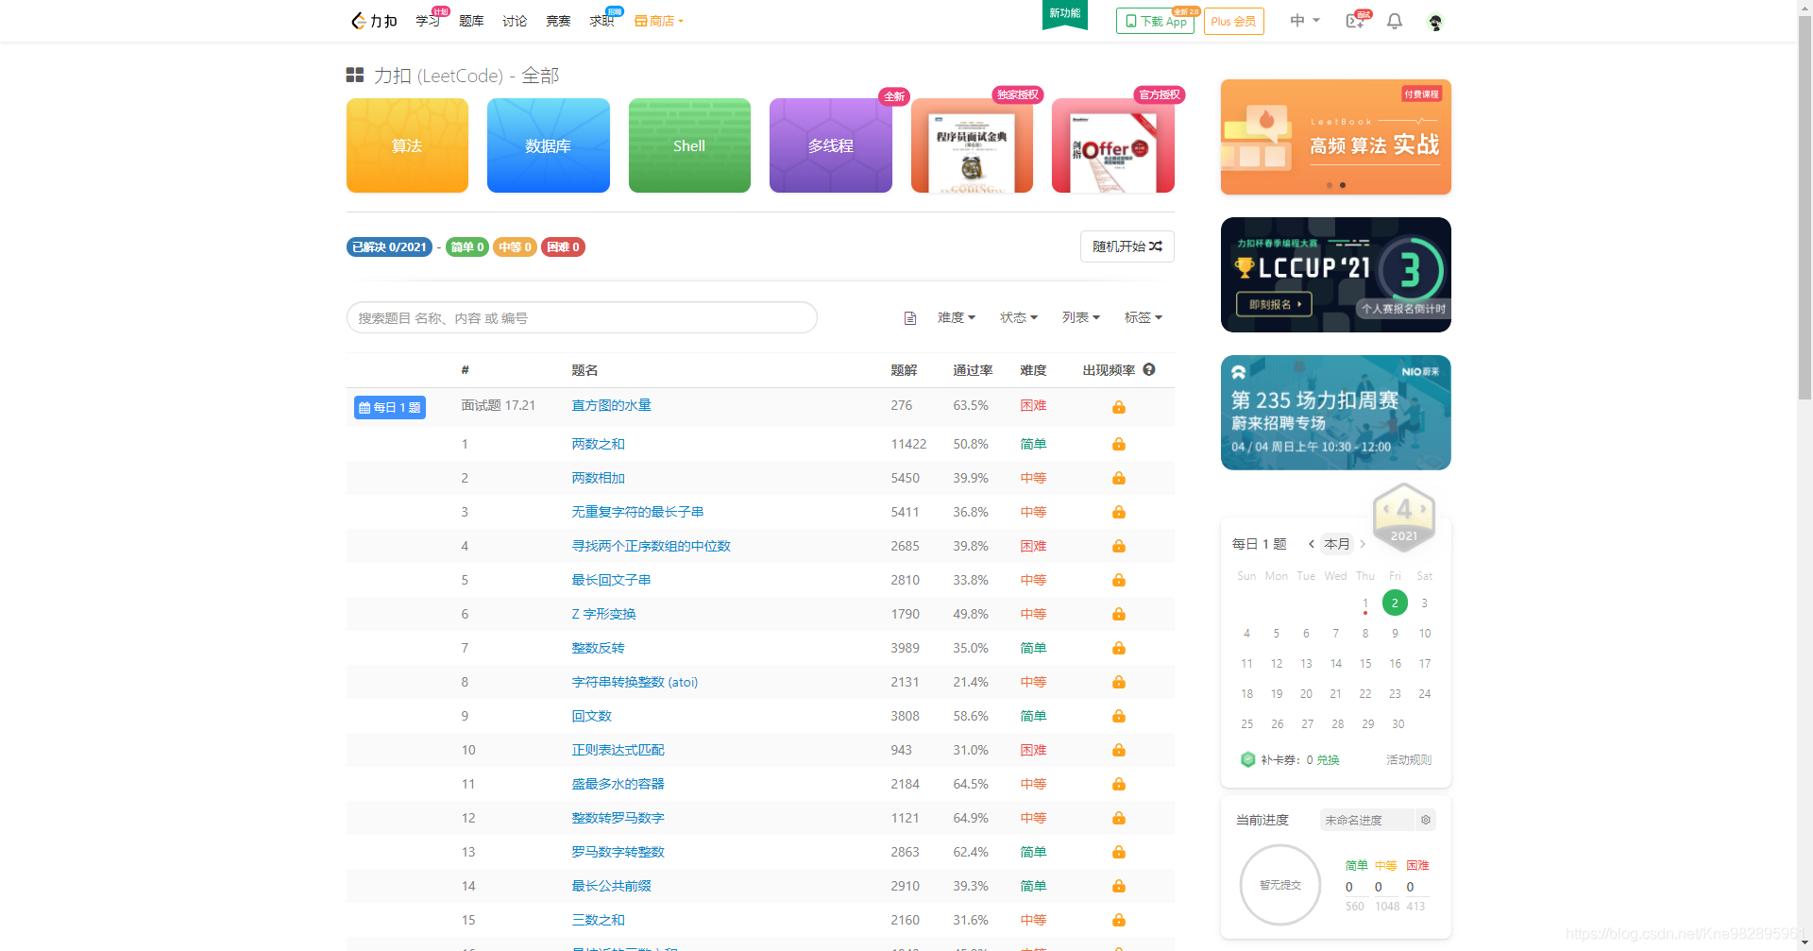
Task: Click the 已解决 0/2021 badge
Action: 389,246
